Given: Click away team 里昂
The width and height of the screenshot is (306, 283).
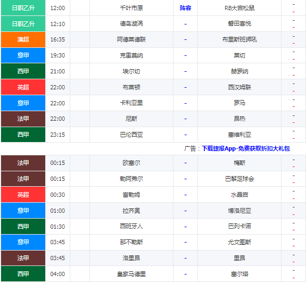Looking at the screenshot, I should click(239, 258).
